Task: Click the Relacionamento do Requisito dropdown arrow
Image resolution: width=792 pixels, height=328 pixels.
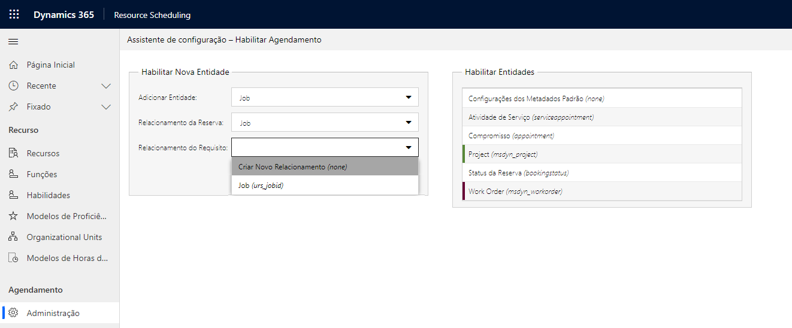Action: [x=409, y=147]
